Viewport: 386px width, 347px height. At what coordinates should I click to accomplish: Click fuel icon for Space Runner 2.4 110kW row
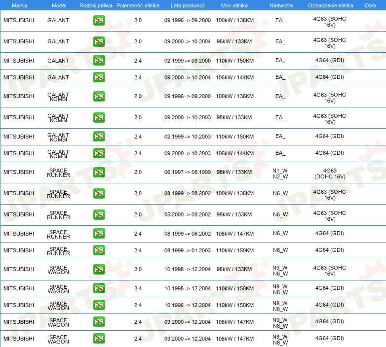pos(99,250)
